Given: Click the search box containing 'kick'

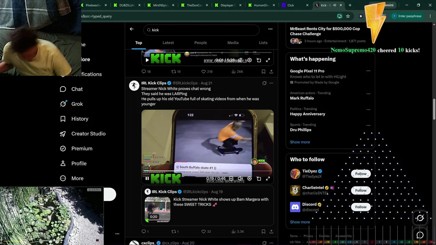Looking at the screenshot, I should pyautogui.click(x=201, y=30).
